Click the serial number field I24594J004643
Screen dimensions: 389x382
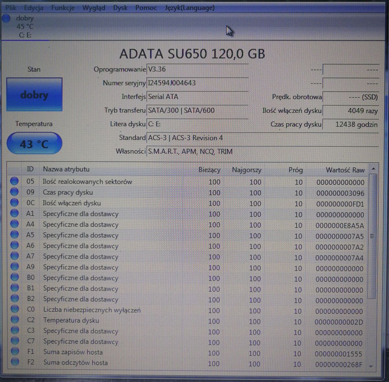point(197,83)
